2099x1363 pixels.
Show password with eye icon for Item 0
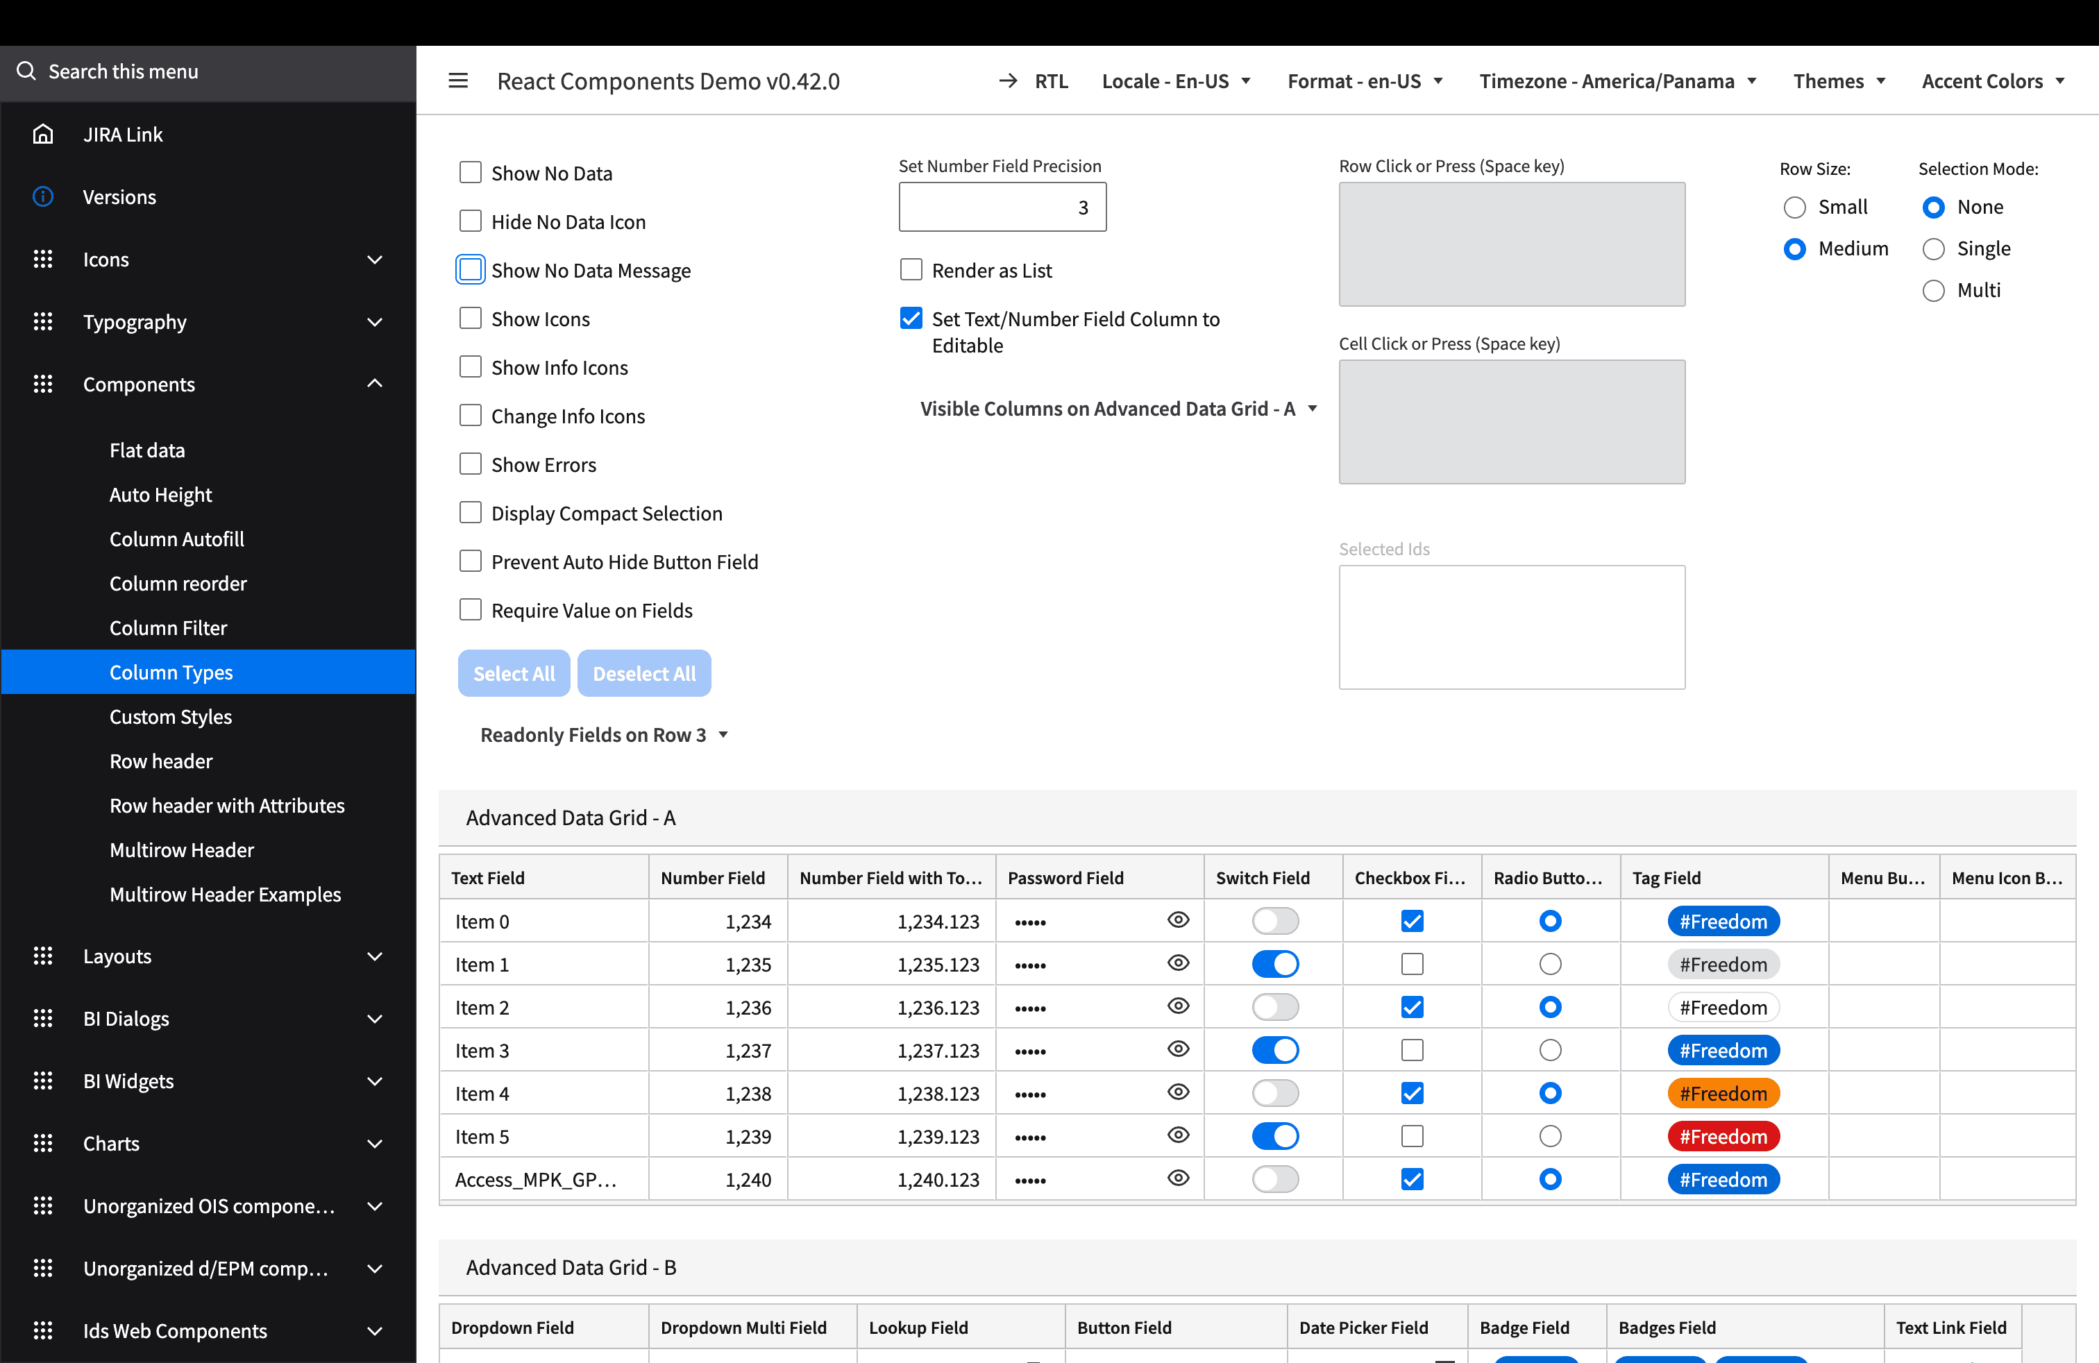pyautogui.click(x=1179, y=920)
